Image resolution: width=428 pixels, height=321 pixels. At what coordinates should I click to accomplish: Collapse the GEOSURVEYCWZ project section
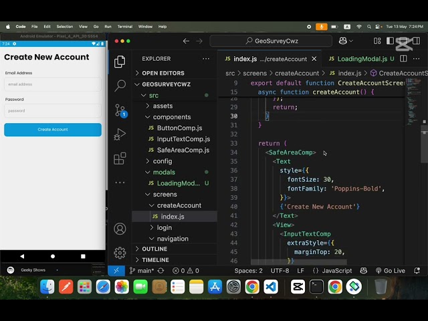point(175,84)
